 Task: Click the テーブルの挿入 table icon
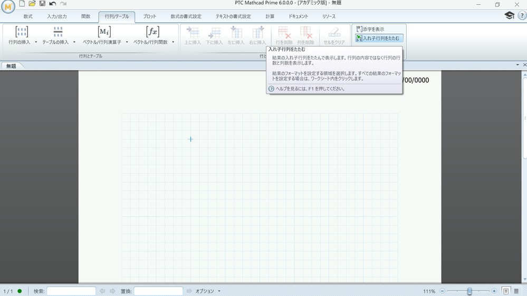point(58,32)
